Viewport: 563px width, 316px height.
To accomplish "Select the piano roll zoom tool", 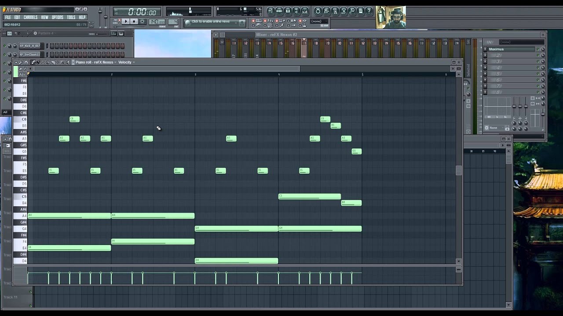I will click(x=62, y=62).
